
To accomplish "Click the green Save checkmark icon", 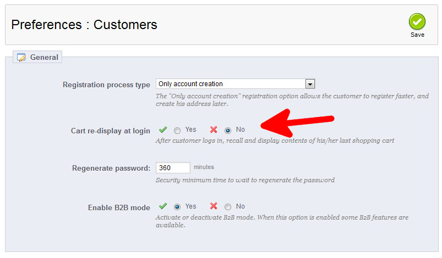I will 417,22.
